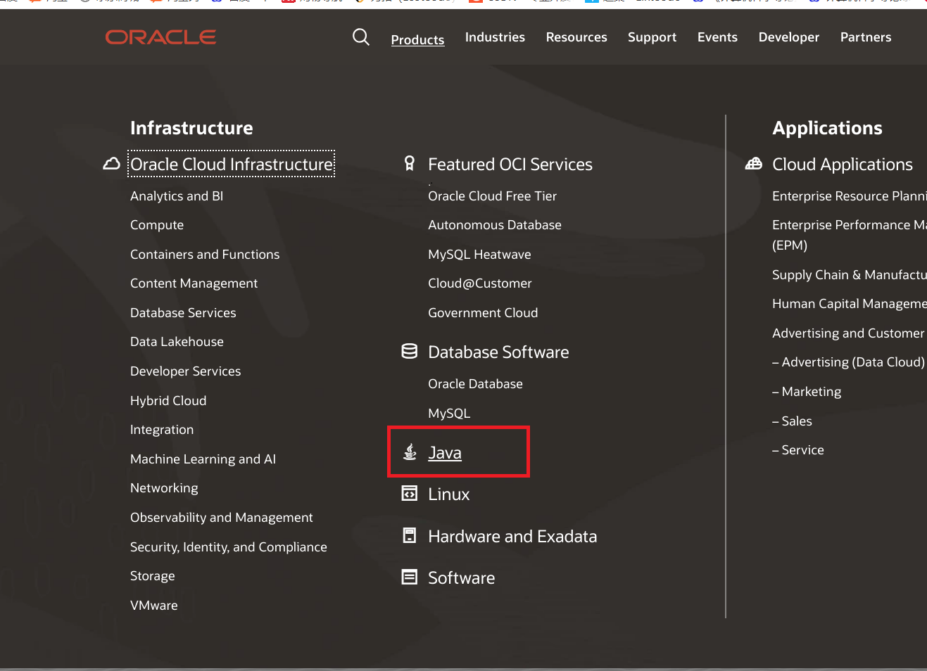Select Machine Learning and AI

pos(203,459)
